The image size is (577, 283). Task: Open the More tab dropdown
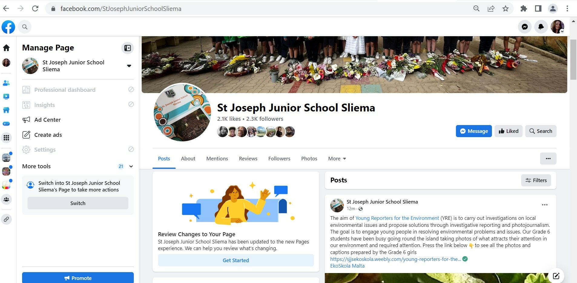pos(337,159)
